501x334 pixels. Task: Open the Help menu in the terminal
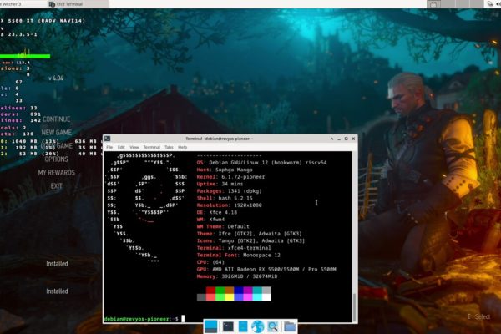coord(182,147)
